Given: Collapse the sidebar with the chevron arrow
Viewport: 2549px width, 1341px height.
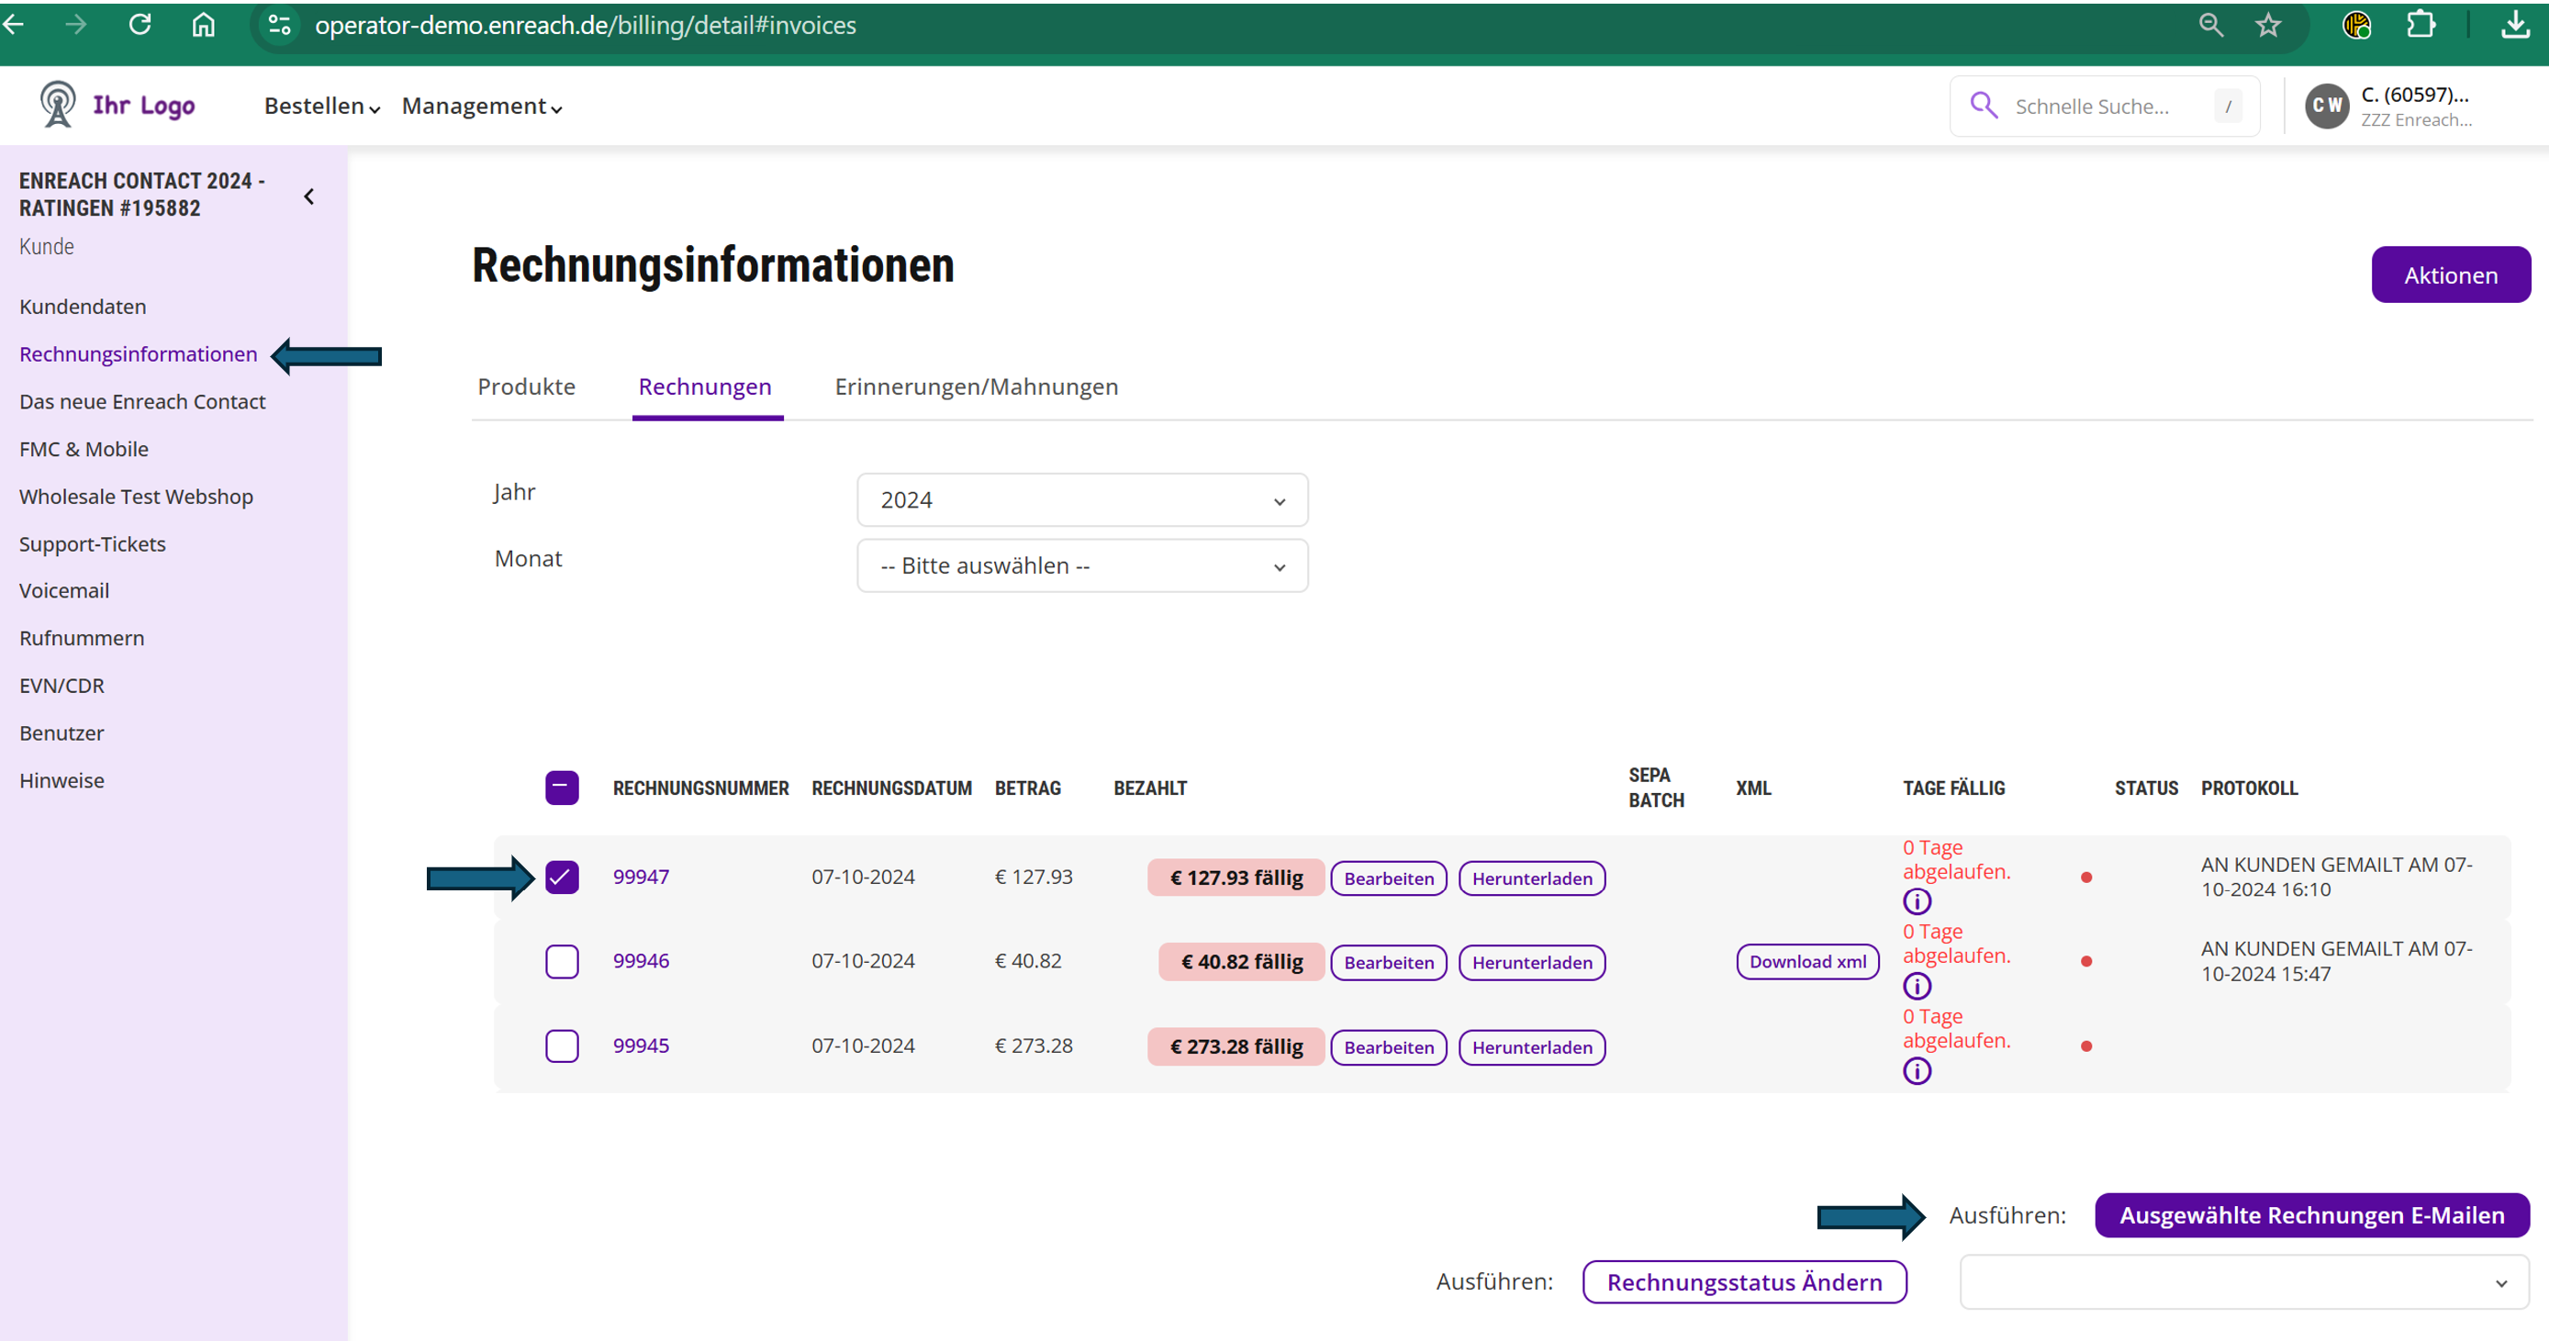Looking at the screenshot, I should tap(308, 196).
